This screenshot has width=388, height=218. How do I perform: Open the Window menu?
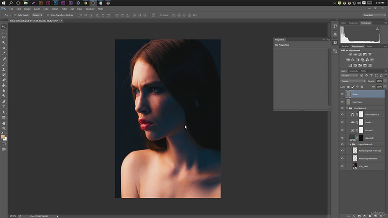pos(90,9)
